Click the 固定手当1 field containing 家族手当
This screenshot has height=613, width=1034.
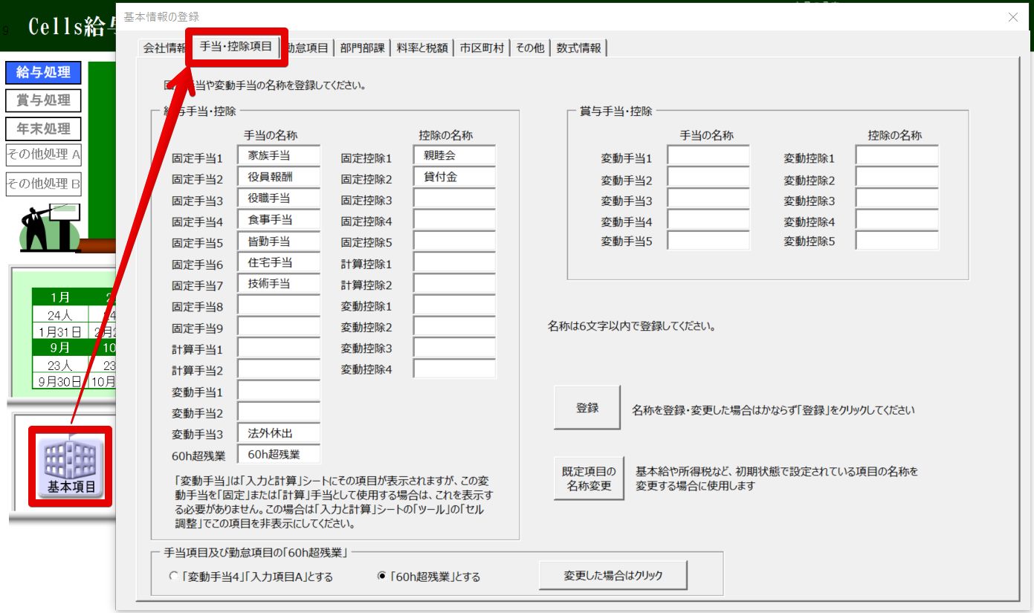(x=279, y=156)
